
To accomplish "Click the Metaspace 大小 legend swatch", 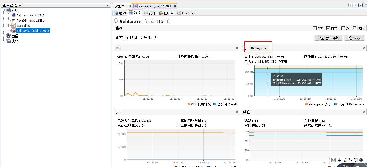I will click(306, 104).
